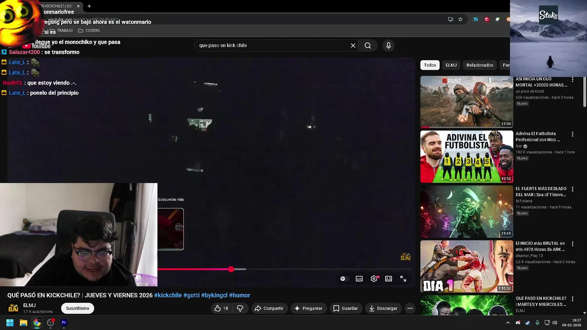Open the RUST duo mortal video thumbnail

coord(467,102)
